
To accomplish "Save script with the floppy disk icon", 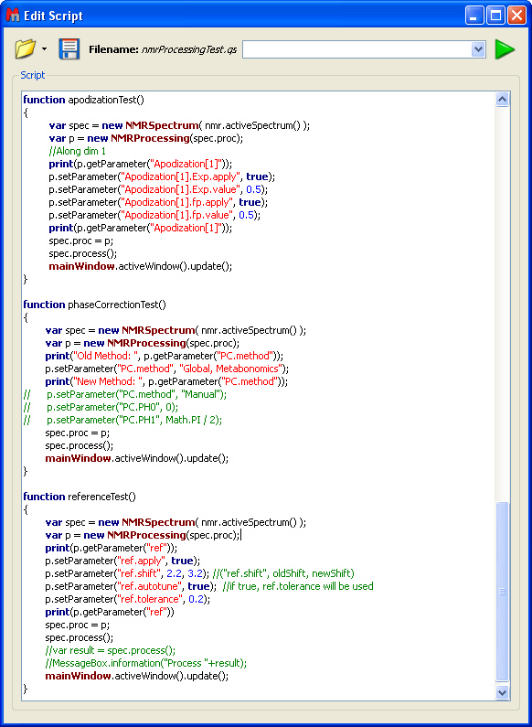I will click(69, 49).
